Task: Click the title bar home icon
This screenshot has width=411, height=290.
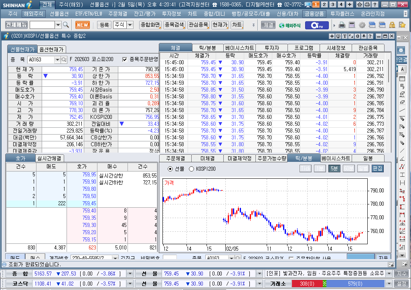Action: tap(360, 4)
